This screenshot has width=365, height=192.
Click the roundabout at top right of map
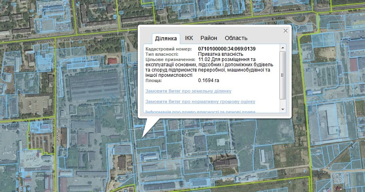point(299,19)
